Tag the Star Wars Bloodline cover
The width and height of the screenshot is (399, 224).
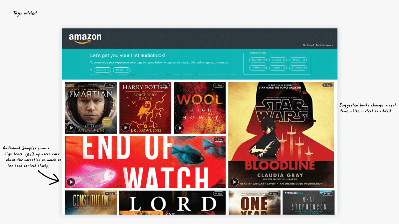tap(327, 85)
